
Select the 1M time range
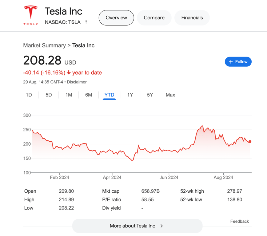[69, 95]
